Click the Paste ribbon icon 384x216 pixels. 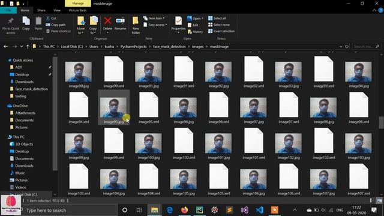(x=38, y=24)
